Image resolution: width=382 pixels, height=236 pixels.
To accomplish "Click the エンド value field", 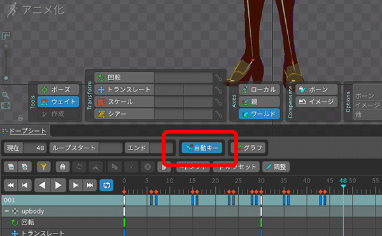I will click(161, 148).
